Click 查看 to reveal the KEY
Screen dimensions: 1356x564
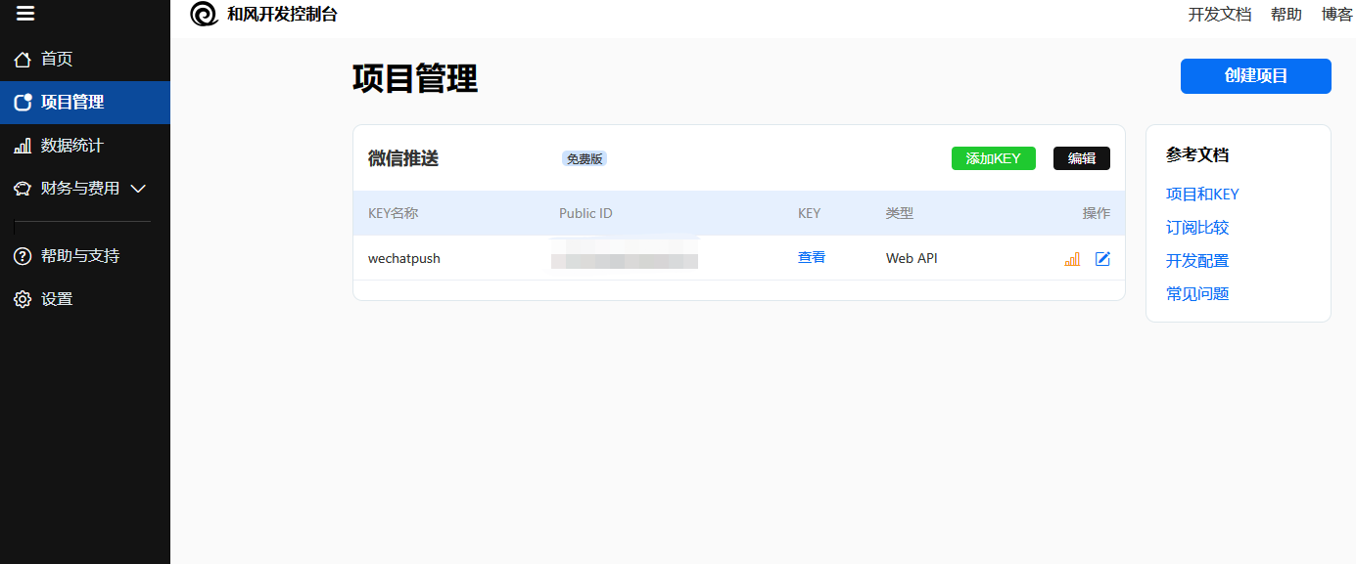click(x=811, y=258)
